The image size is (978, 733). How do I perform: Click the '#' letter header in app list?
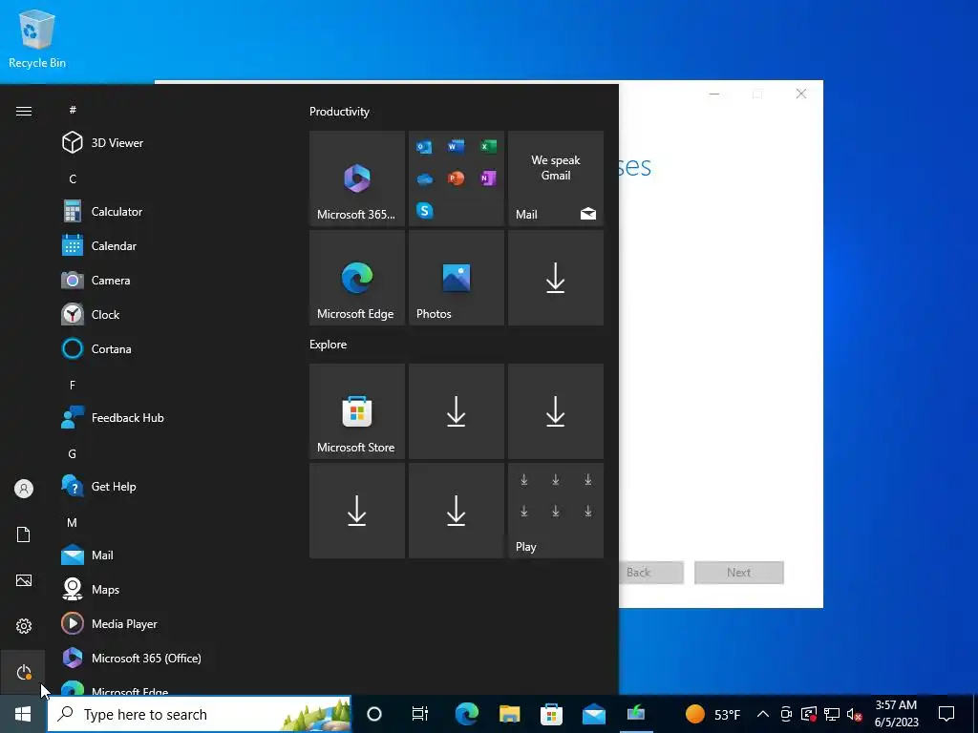(73, 110)
